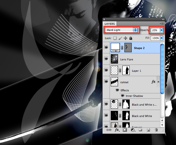This screenshot has height=145, width=176.
Task: Click the Fill 100% value field
Action: tap(156, 38)
